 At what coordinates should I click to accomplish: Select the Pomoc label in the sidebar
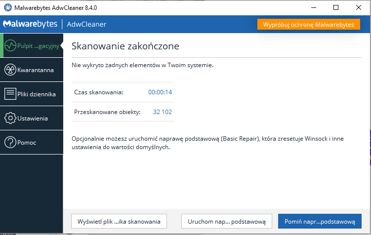coord(27,143)
